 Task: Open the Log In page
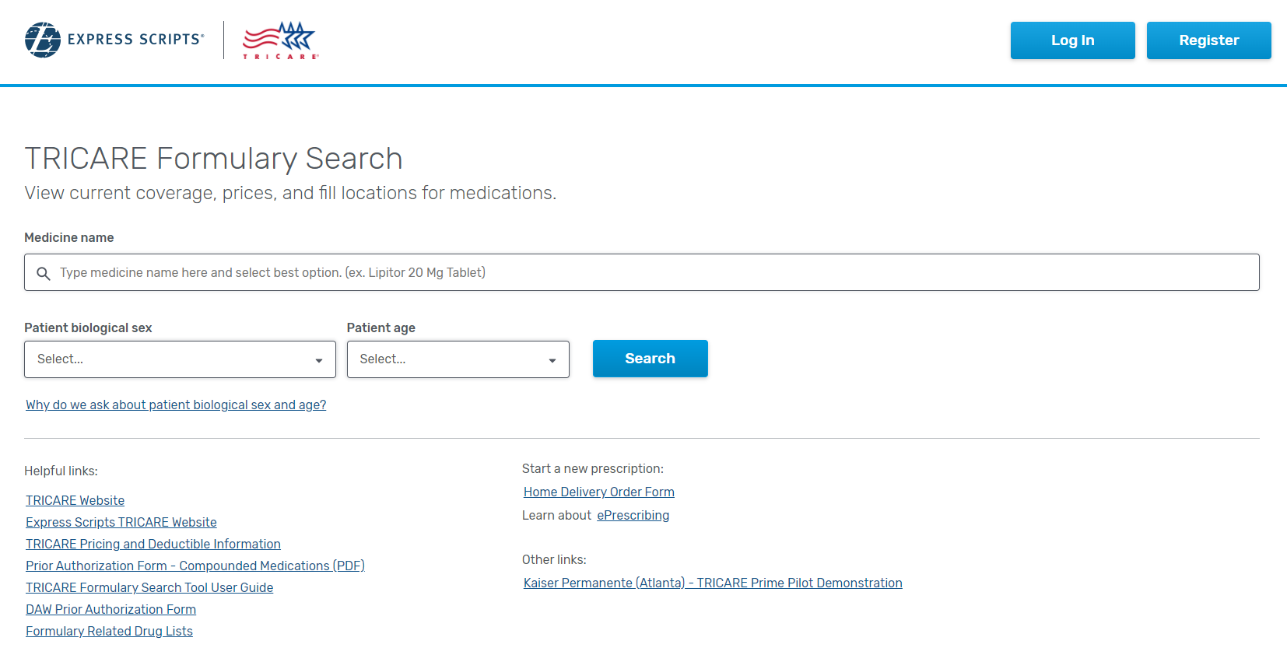click(1072, 40)
